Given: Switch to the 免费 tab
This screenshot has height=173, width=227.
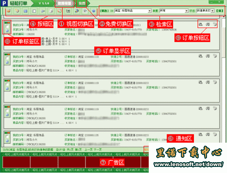Looking at the screenshot, I should pyautogui.click(x=82, y=3).
